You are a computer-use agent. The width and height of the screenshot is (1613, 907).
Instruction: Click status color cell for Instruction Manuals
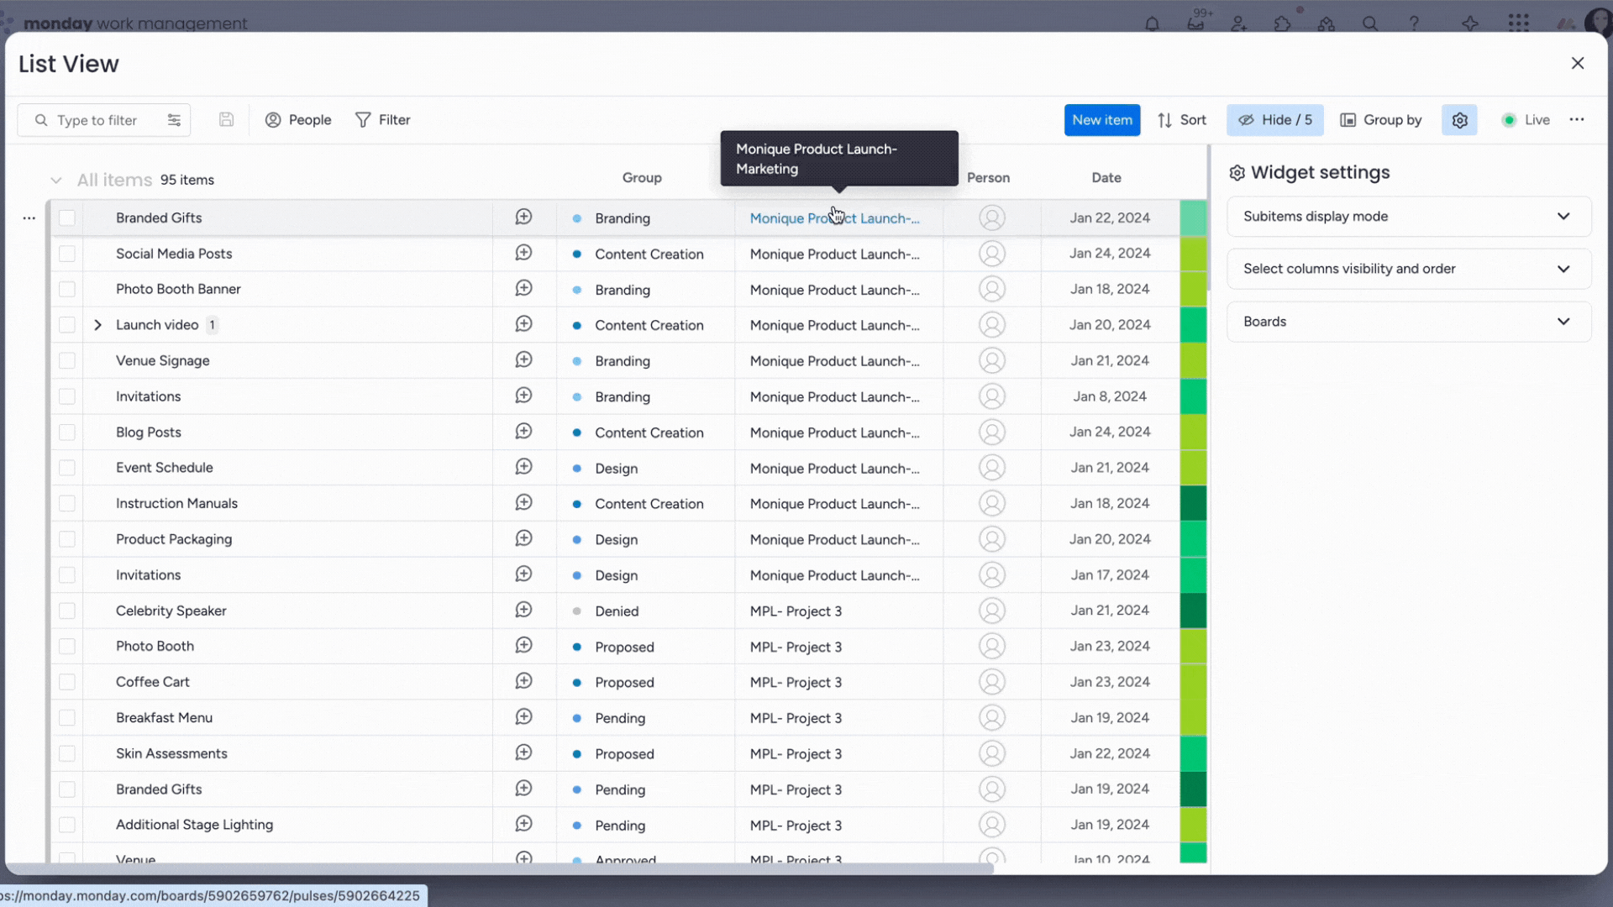tap(1193, 503)
